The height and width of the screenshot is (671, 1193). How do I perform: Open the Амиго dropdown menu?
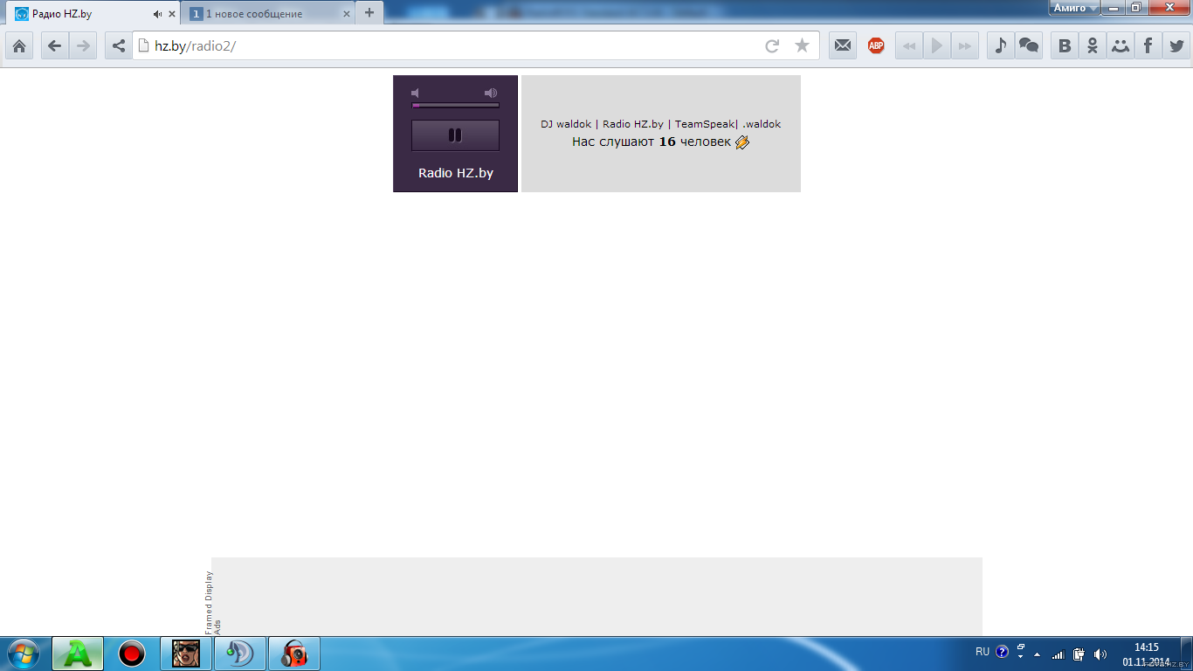click(x=1074, y=8)
